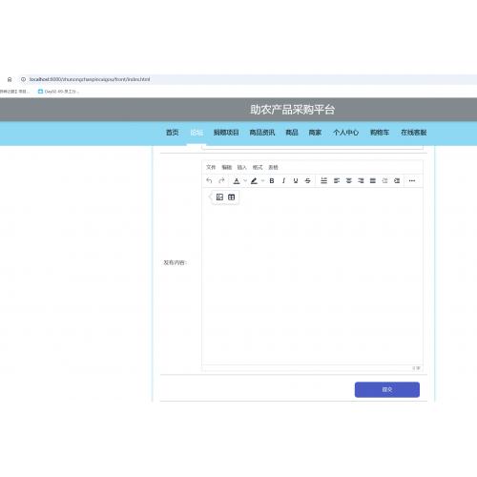The width and height of the screenshot is (477, 477).
Task: Click the undo arrow in editor toolbar
Action: pos(209,180)
